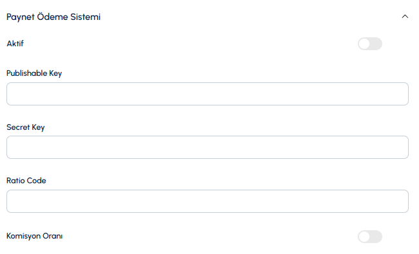This screenshot has width=419, height=254.
Task: Click the Publishable Key label
Action: tap(34, 73)
